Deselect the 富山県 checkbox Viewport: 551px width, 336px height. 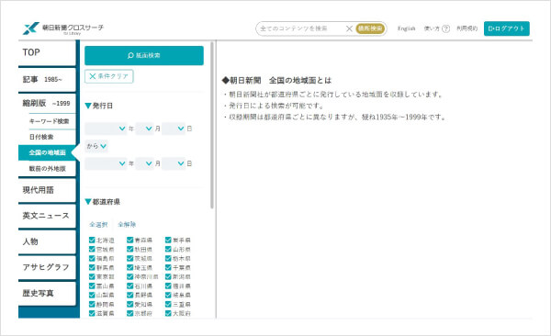click(x=92, y=286)
